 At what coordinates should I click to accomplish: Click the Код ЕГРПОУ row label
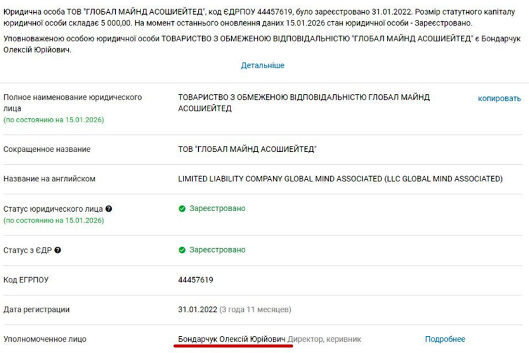tap(26, 280)
